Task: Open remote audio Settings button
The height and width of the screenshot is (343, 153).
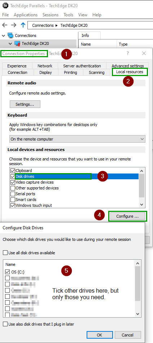Action: (x=25, y=104)
